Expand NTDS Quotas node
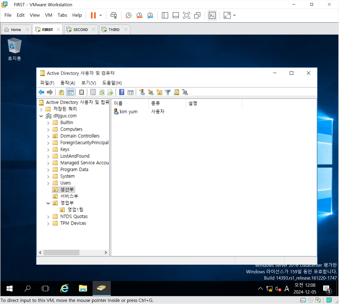 48,217
